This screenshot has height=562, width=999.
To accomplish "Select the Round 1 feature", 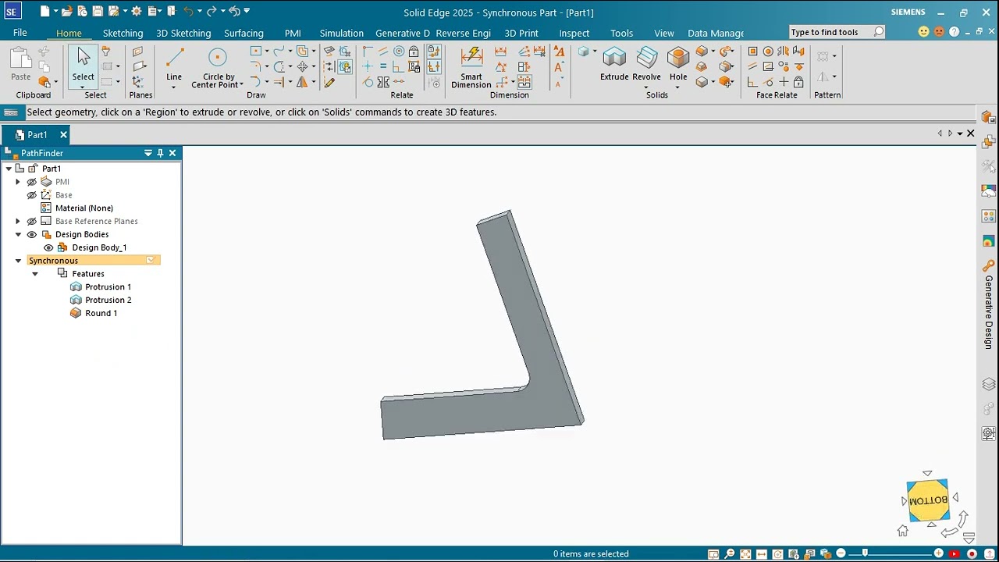I will [x=101, y=313].
